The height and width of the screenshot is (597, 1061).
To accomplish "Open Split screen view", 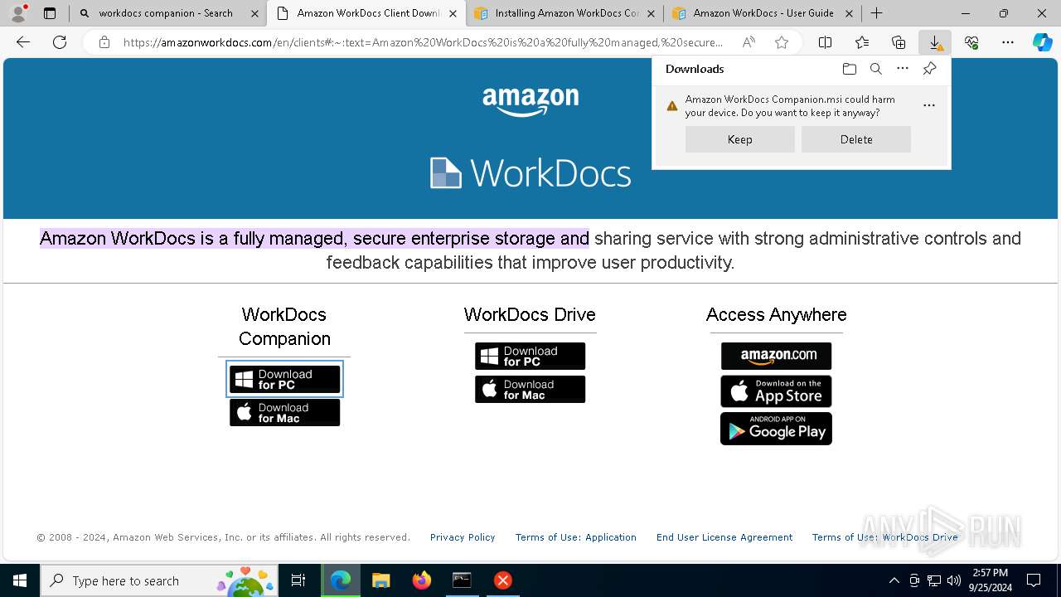I will 825,42.
